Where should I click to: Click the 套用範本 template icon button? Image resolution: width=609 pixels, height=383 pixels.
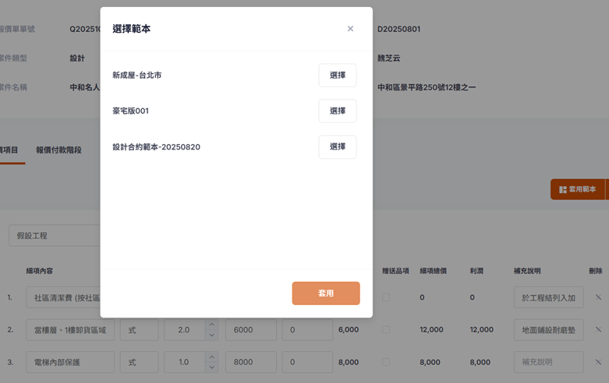(x=576, y=189)
